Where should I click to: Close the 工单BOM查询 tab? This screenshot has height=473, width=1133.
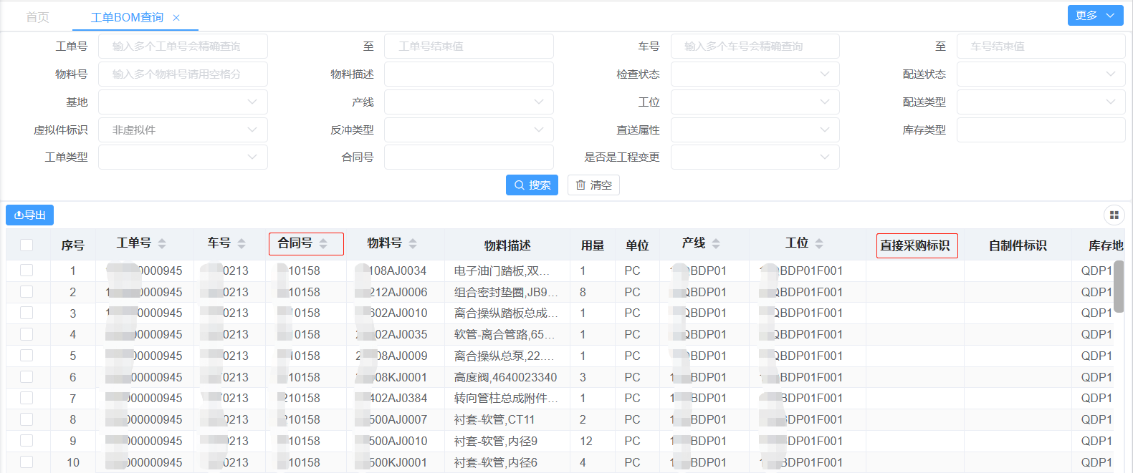pos(176,18)
